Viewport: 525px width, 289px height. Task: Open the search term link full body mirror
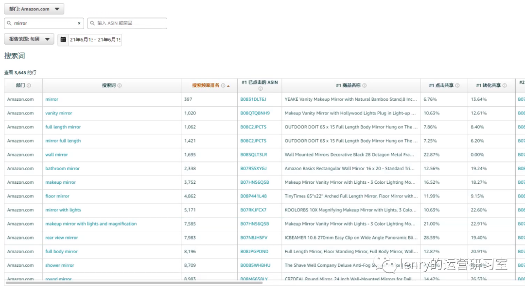click(61, 252)
